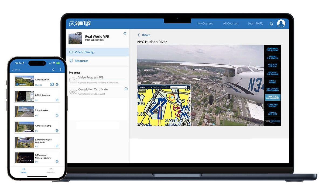This screenshot has height=188, width=322.
Task: Go to the Sporty's logo home
Action: pyautogui.click(x=80, y=23)
